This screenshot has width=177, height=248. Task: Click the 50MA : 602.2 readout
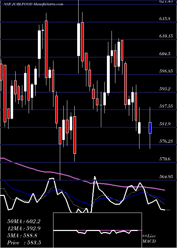[24, 221]
